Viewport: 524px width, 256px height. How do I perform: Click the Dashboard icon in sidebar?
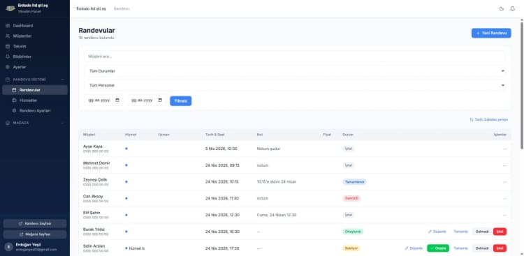tap(8, 26)
